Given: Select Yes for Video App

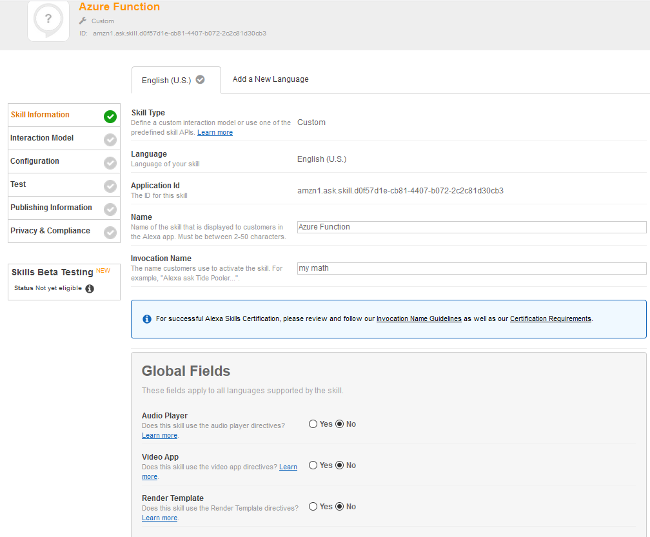Looking at the screenshot, I should tap(313, 465).
